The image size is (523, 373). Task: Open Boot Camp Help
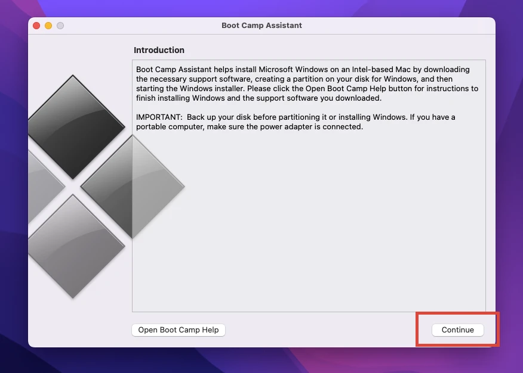(178, 330)
